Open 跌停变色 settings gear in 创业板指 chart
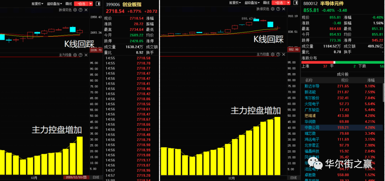 [x=75, y=10]
